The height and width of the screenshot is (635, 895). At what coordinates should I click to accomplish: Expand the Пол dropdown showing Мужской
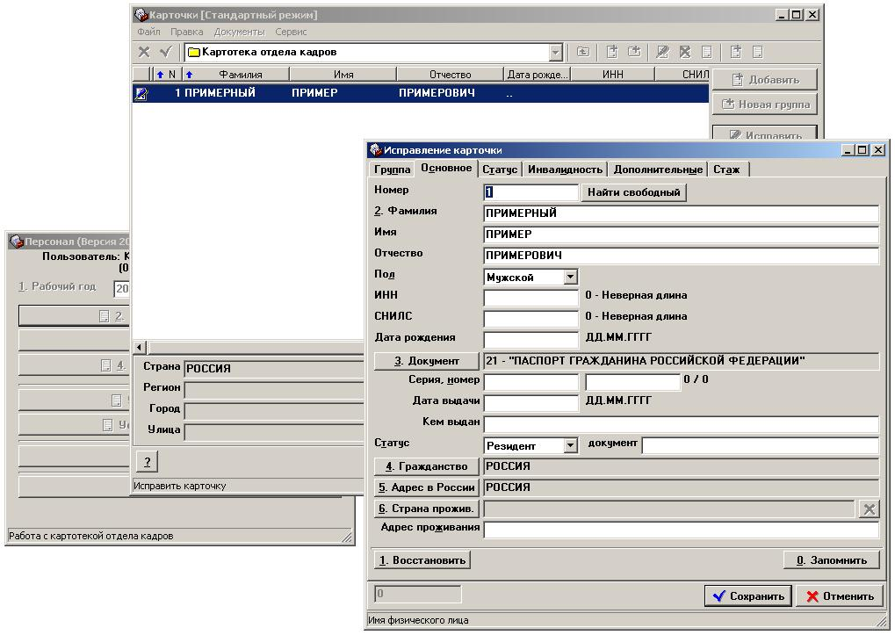click(570, 278)
